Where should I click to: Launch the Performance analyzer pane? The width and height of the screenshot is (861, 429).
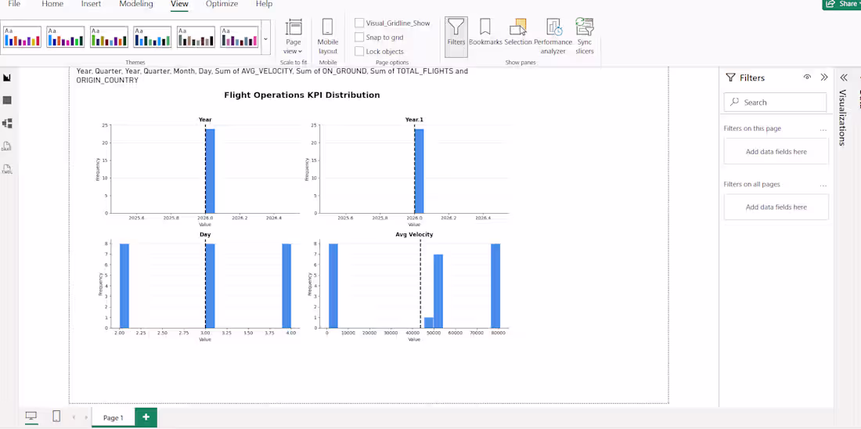point(553,36)
